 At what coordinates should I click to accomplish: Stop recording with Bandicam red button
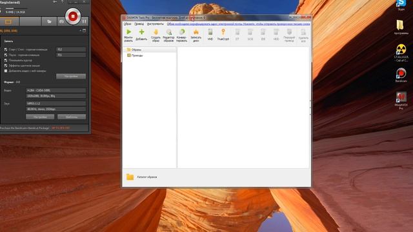[73, 16]
